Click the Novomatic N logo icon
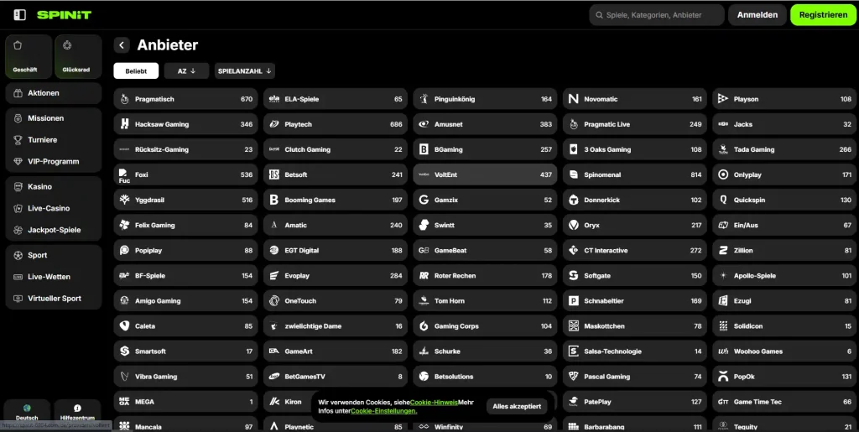This screenshot has height=432, width=859. point(574,99)
